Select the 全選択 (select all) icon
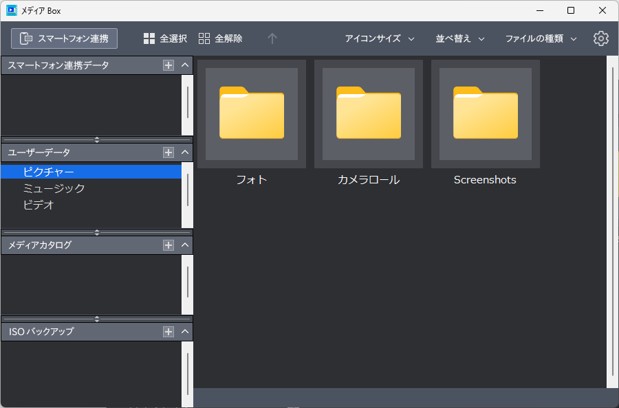Image resolution: width=619 pixels, height=408 pixels. [x=149, y=38]
